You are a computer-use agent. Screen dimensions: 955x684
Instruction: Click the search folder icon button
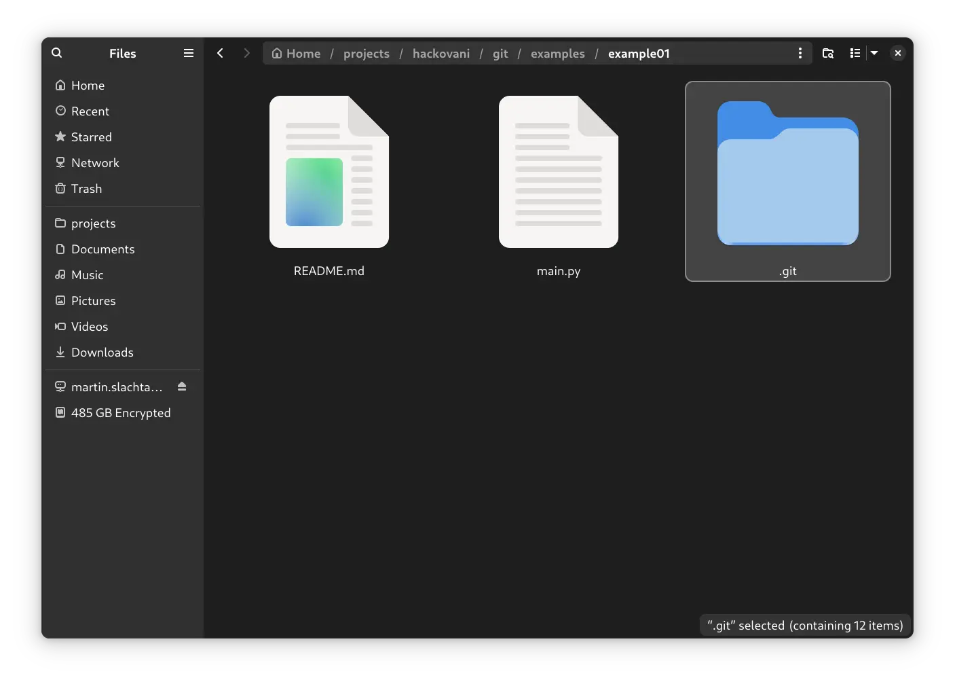tap(828, 53)
